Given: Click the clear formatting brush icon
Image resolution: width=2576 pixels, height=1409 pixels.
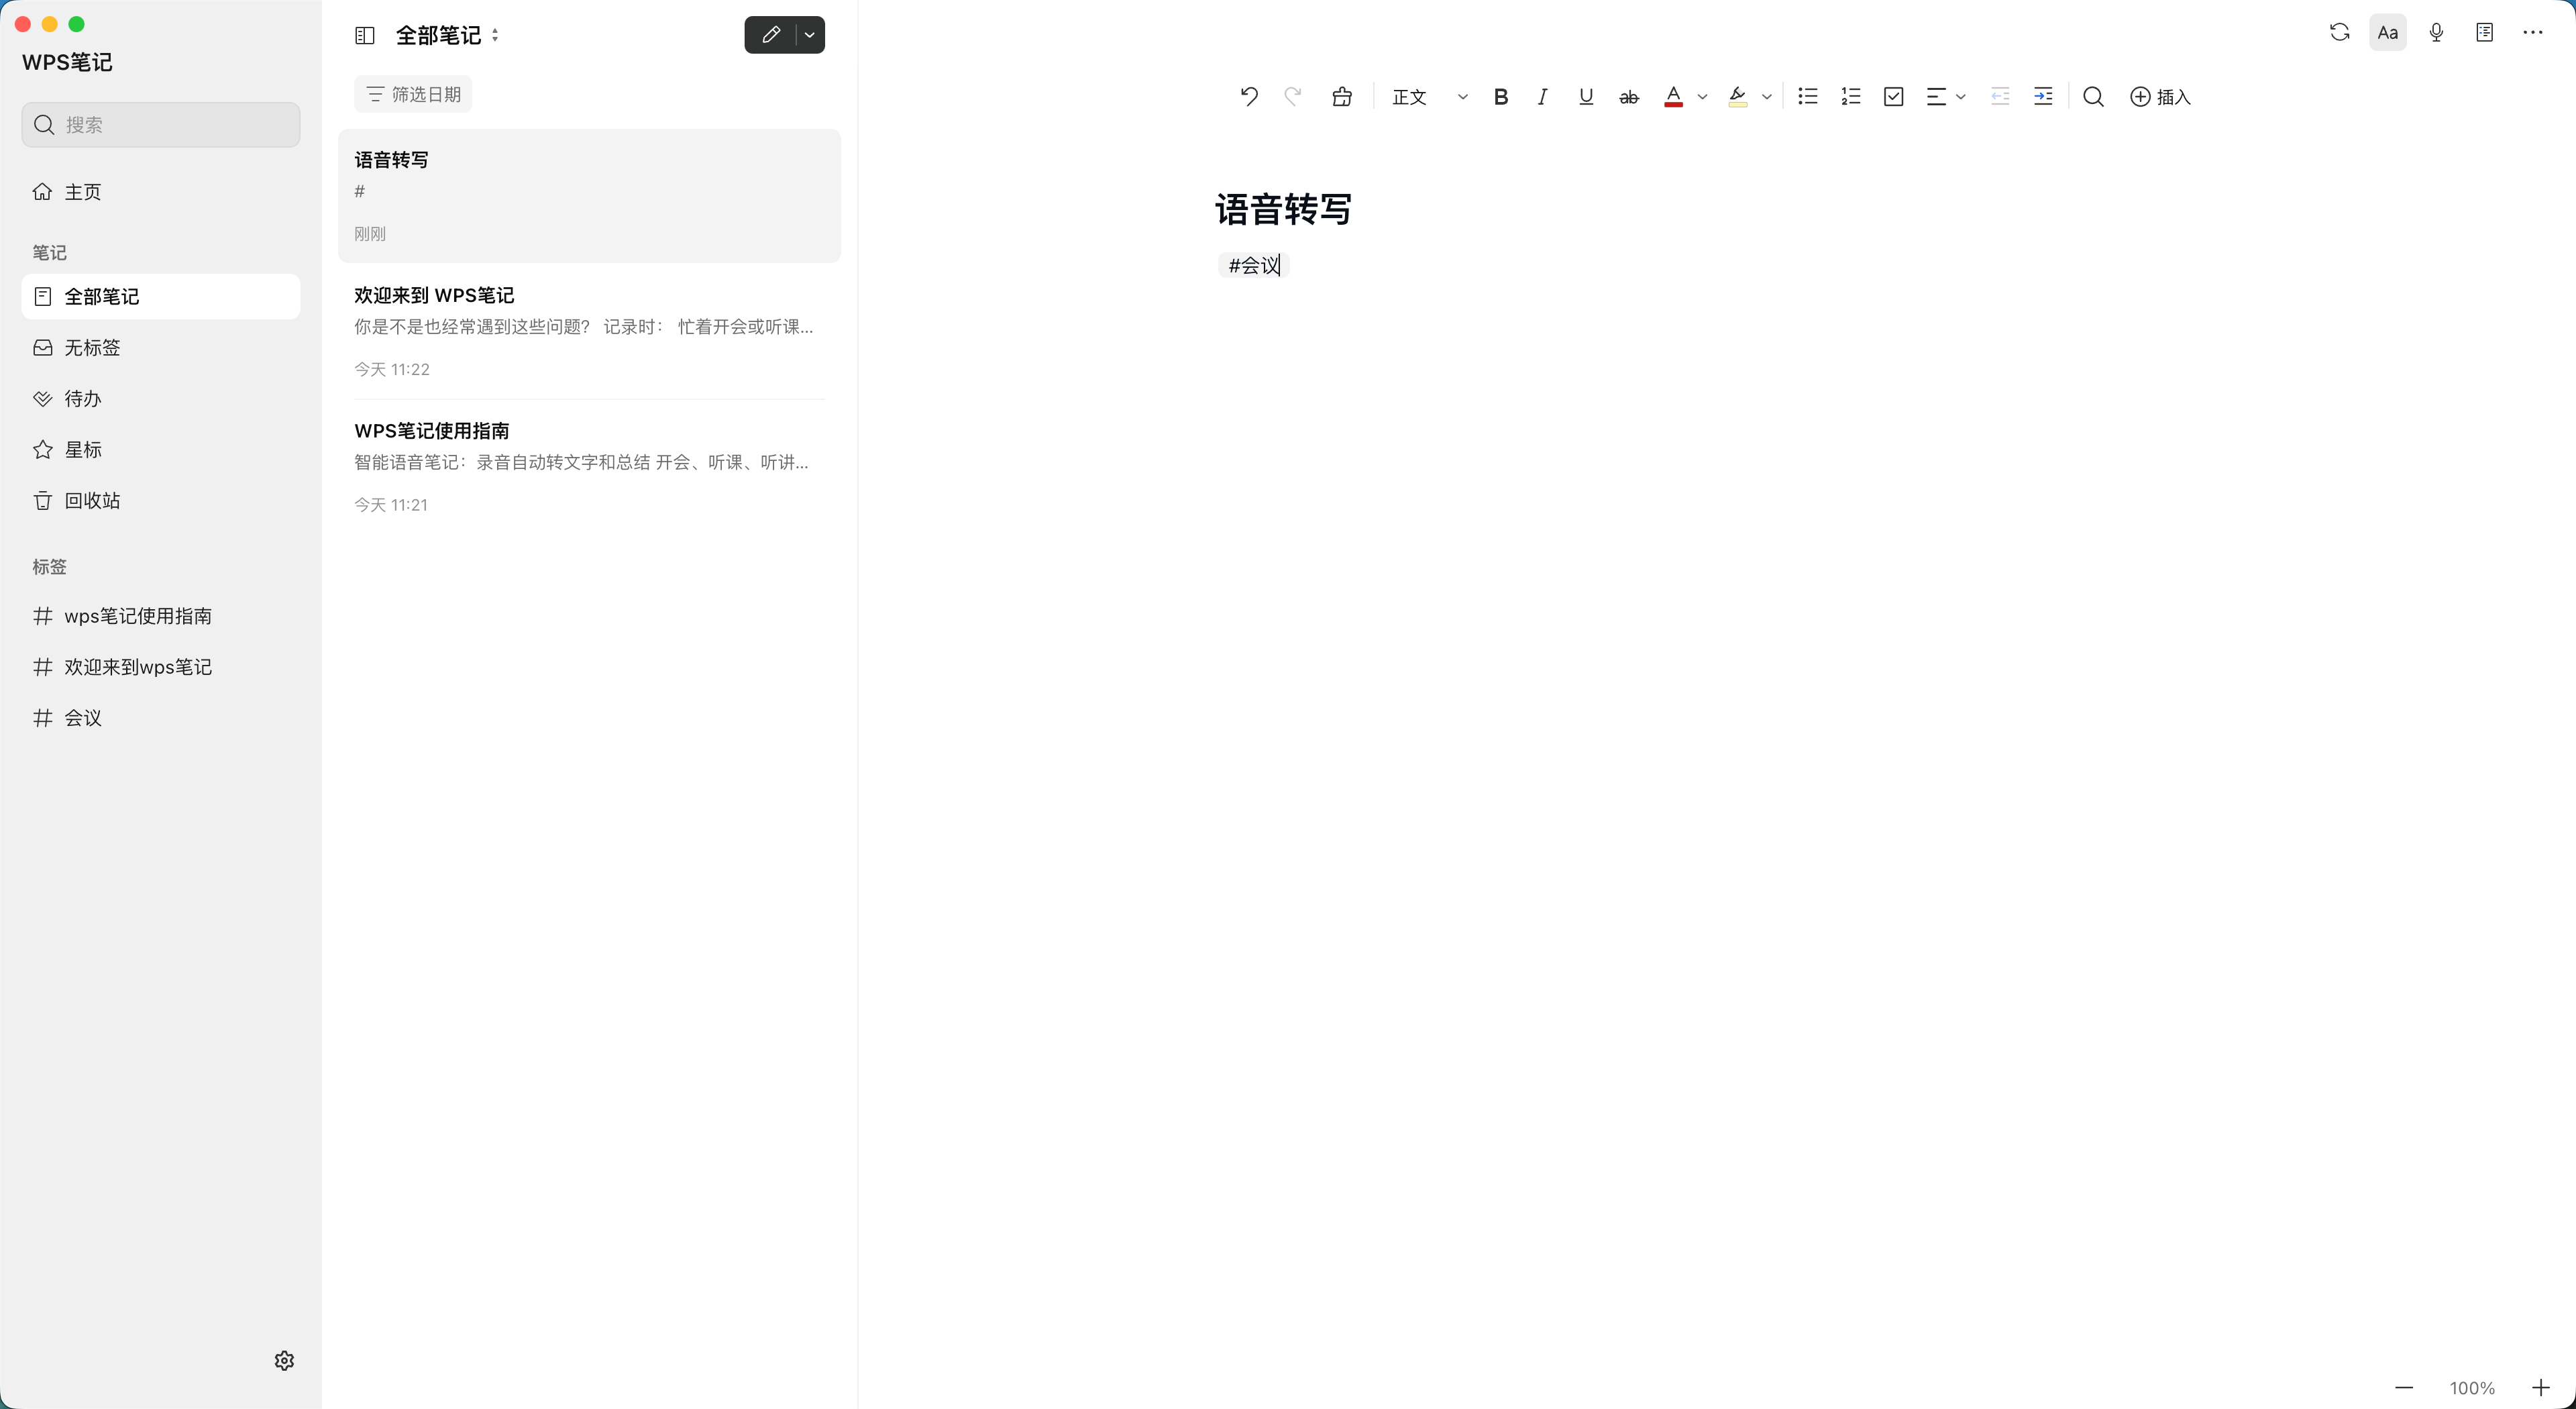Looking at the screenshot, I should pyautogui.click(x=1341, y=96).
